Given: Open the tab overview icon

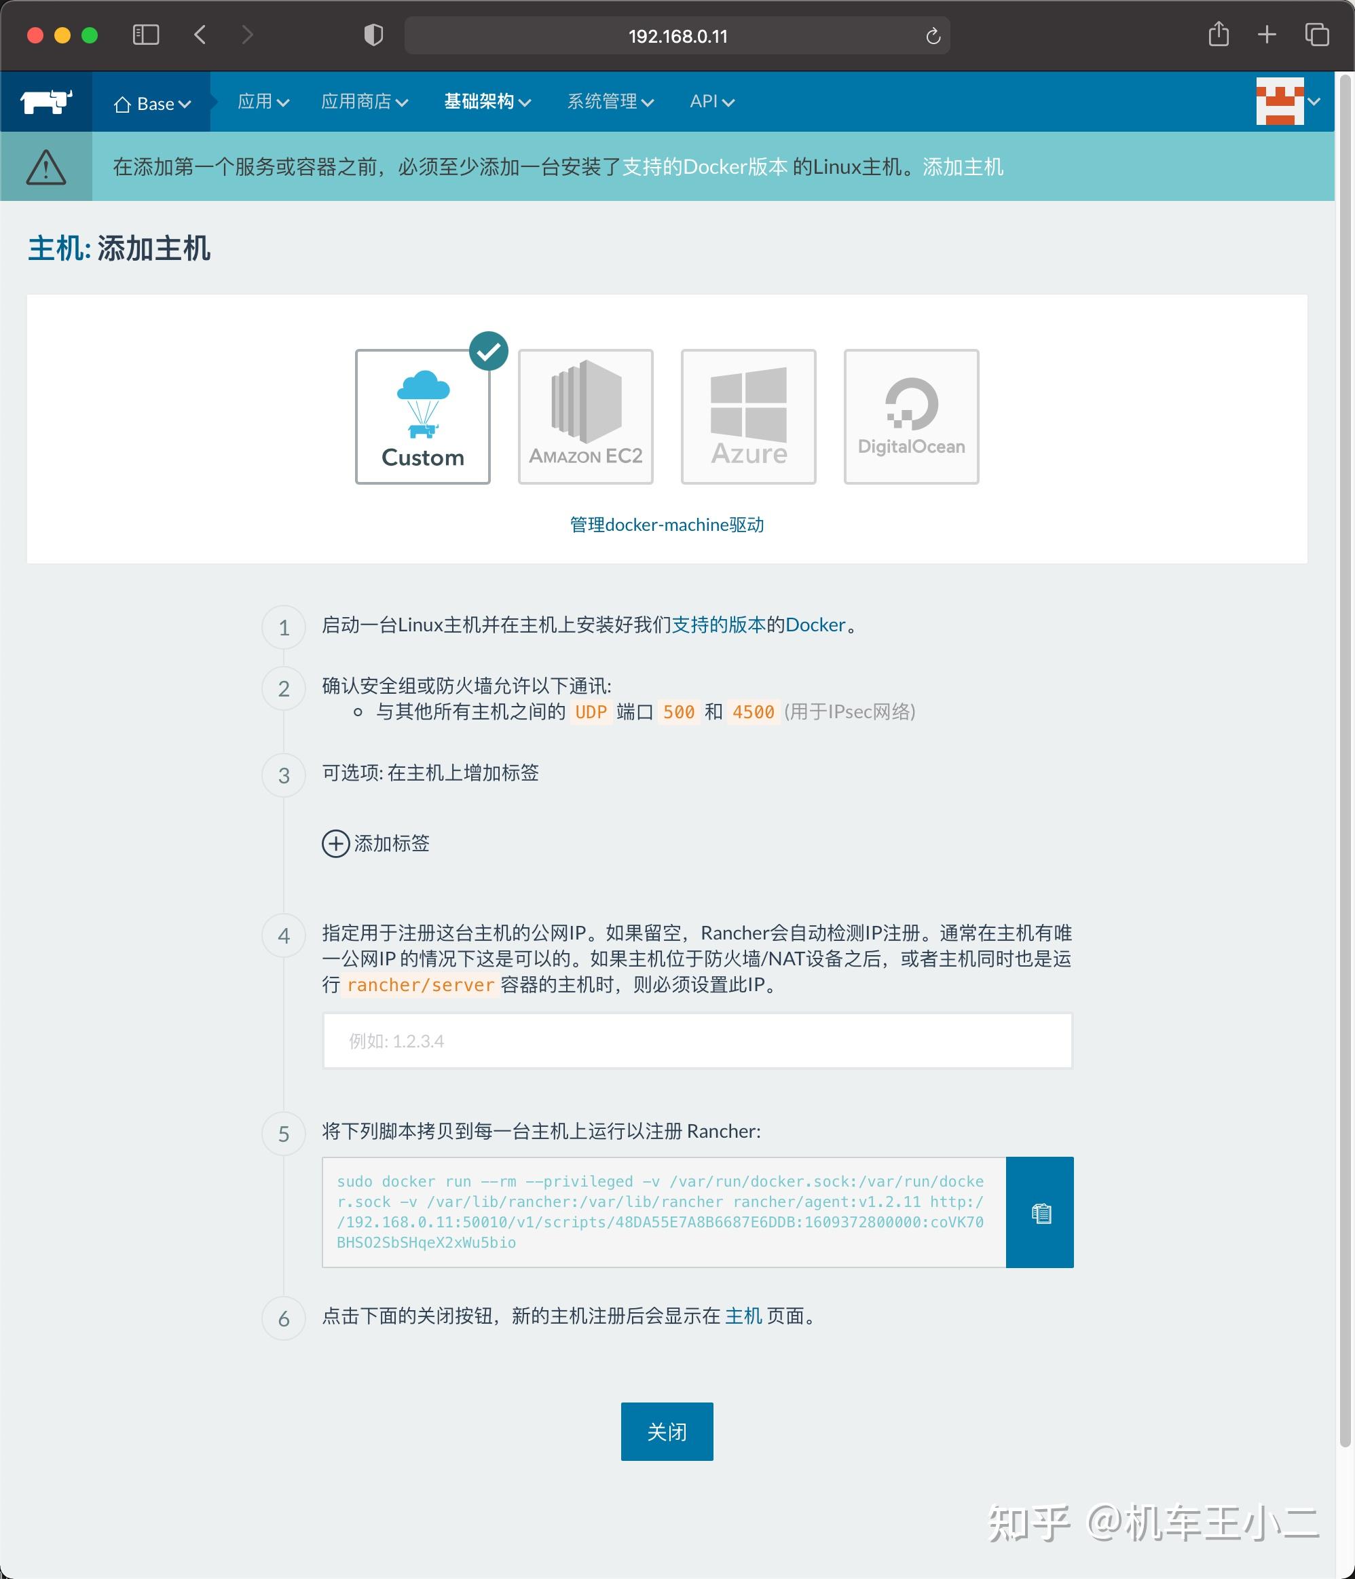Looking at the screenshot, I should [x=1316, y=35].
